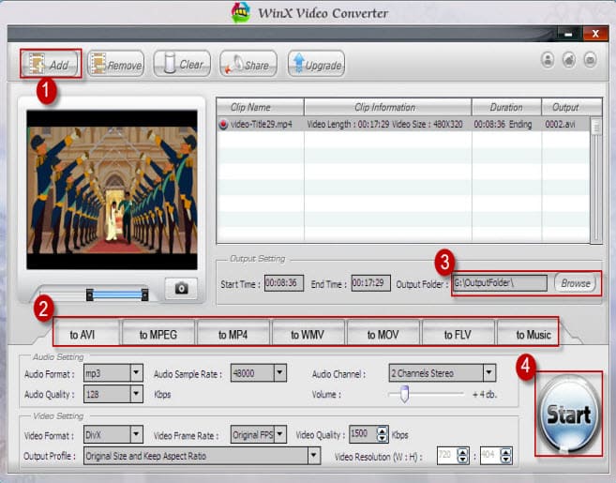
Task: Take a snapshot with the camera icon
Action: pos(181,289)
